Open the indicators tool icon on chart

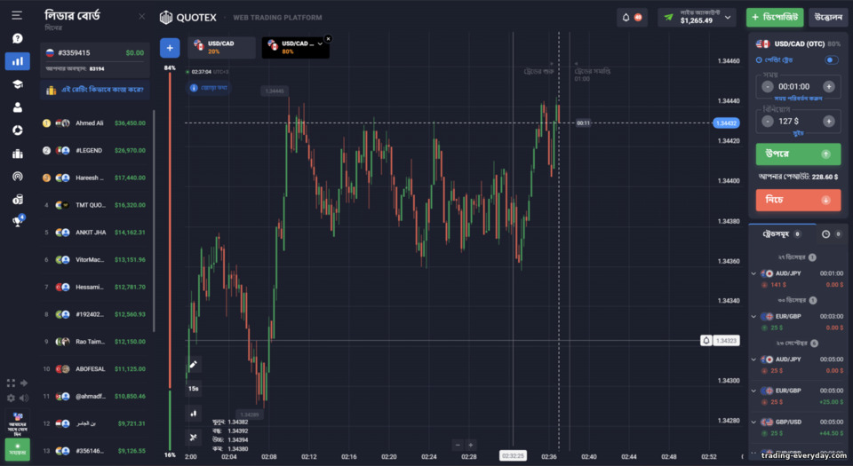(x=193, y=438)
